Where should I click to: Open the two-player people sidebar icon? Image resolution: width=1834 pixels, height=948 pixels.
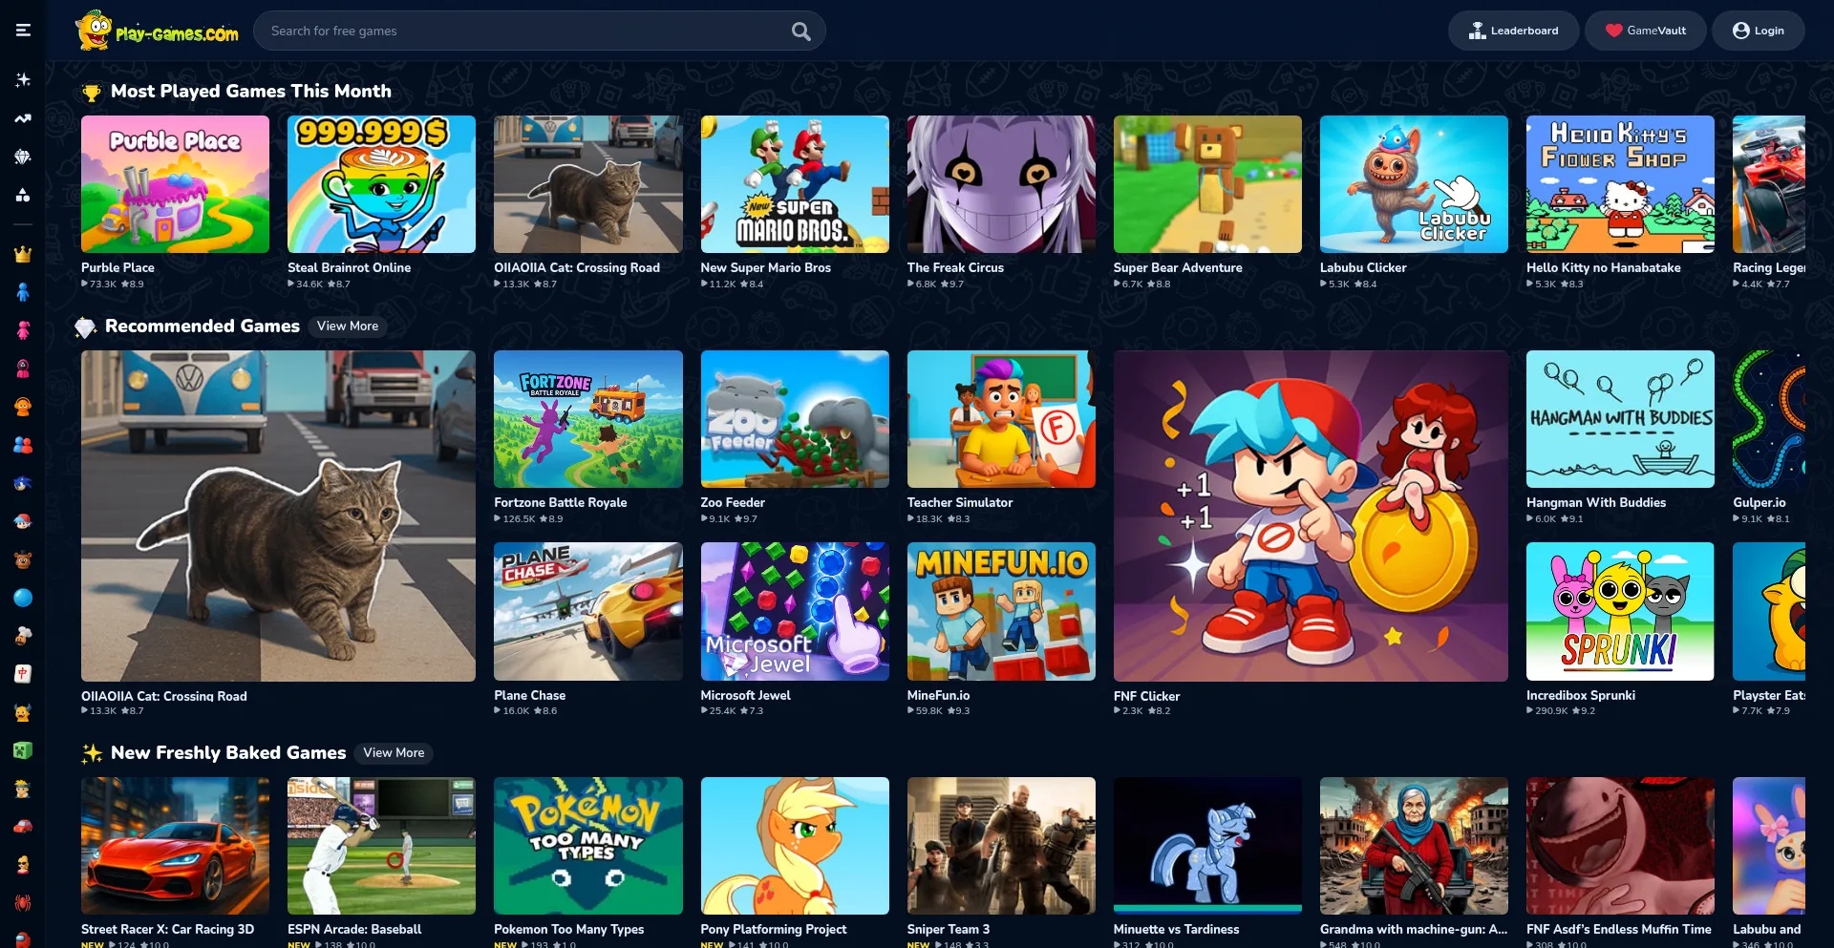click(23, 445)
